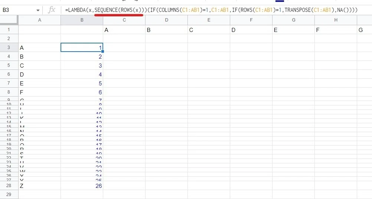Click cell B28 with value 26
This screenshot has height=199, width=372.
(82, 186)
